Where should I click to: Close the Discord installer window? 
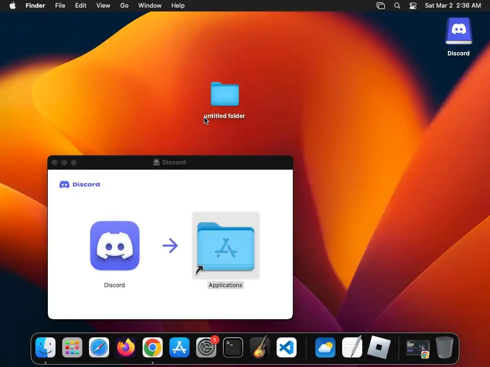point(55,162)
